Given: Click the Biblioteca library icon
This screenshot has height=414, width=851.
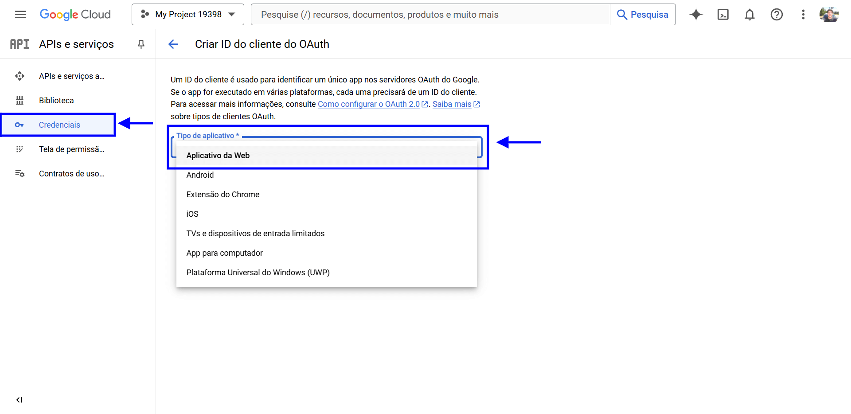Looking at the screenshot, I should pos(20,101).
